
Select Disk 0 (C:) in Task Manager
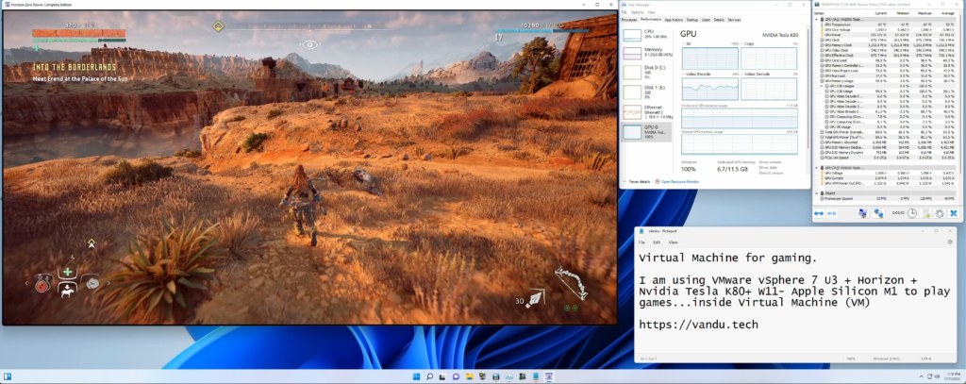pos(645,72)
